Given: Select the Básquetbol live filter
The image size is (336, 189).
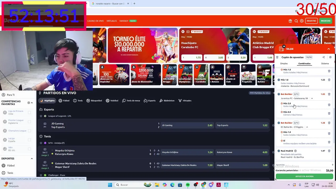Looking at the screenshot, I should 94,101.
